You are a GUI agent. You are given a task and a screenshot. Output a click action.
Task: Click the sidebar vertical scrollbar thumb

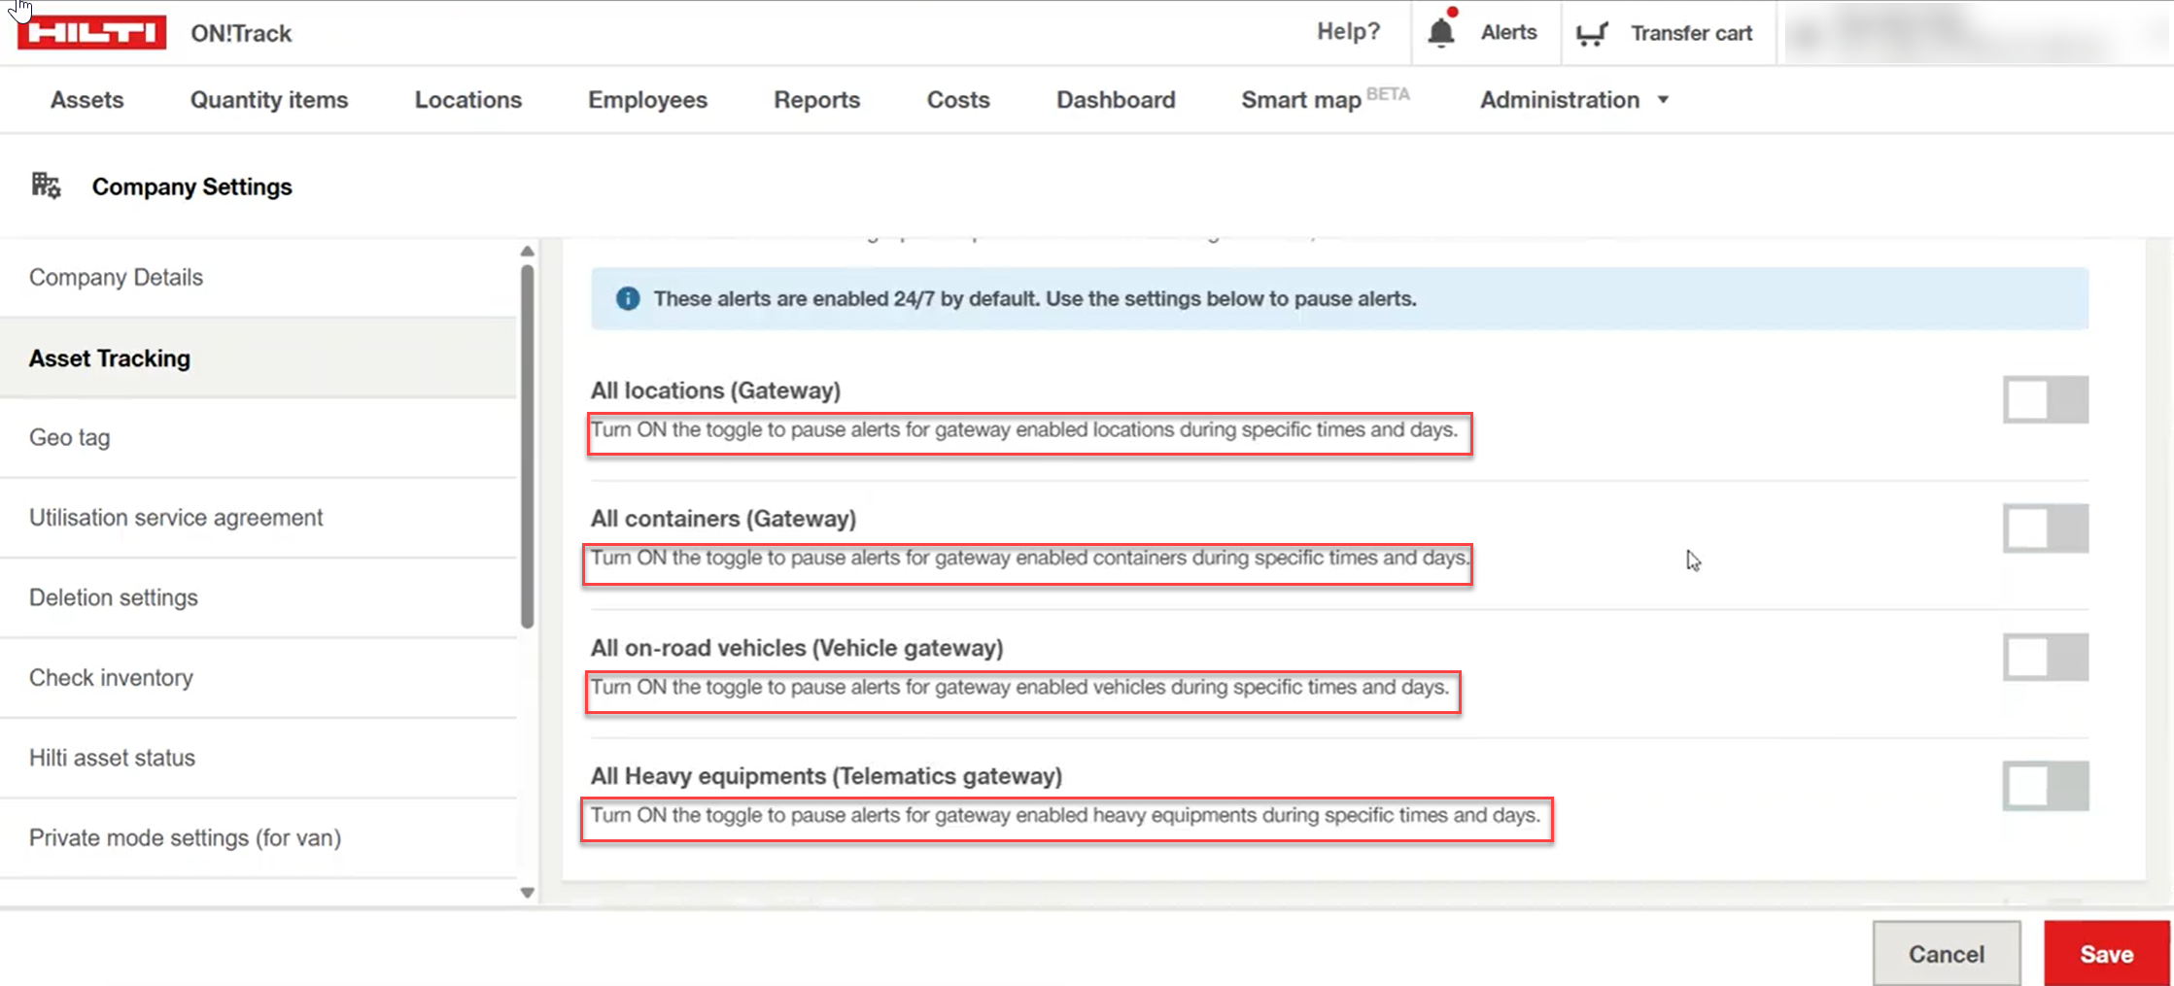coord(527,447)
